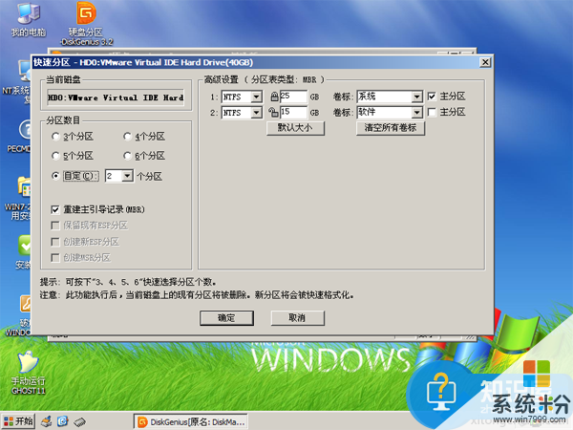This screenshot has height=430, width=573.
Task: Cancel with the 取消 button
Action: [x=297, y=318]
